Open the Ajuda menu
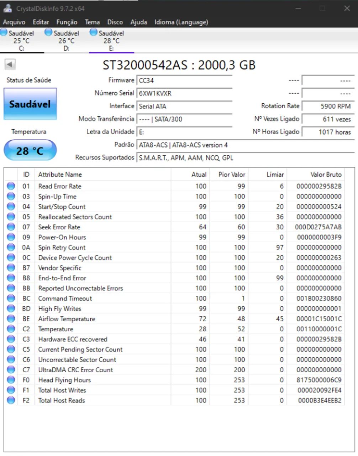 (x=138, y=22)
